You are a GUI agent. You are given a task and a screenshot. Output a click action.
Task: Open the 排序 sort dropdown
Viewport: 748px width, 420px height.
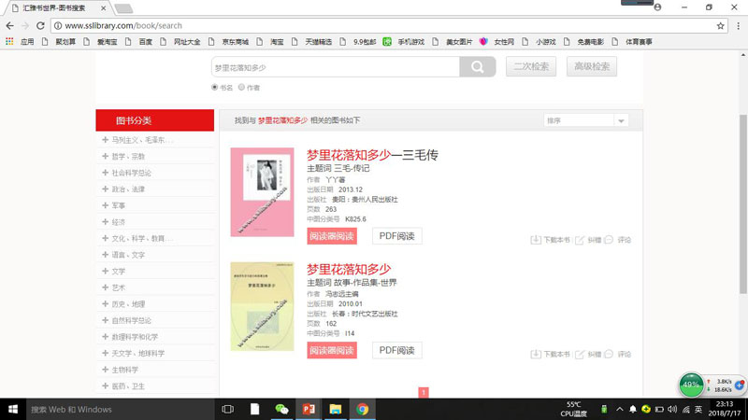[586, 120]
